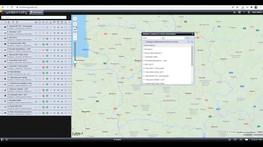Tick checkbox for 16. Самосвал Volvo
263x147 pixels.
pos(2,96)
